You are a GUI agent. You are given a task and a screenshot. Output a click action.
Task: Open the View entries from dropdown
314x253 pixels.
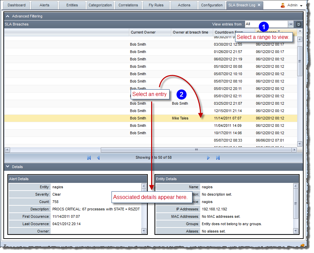(291, 24)
